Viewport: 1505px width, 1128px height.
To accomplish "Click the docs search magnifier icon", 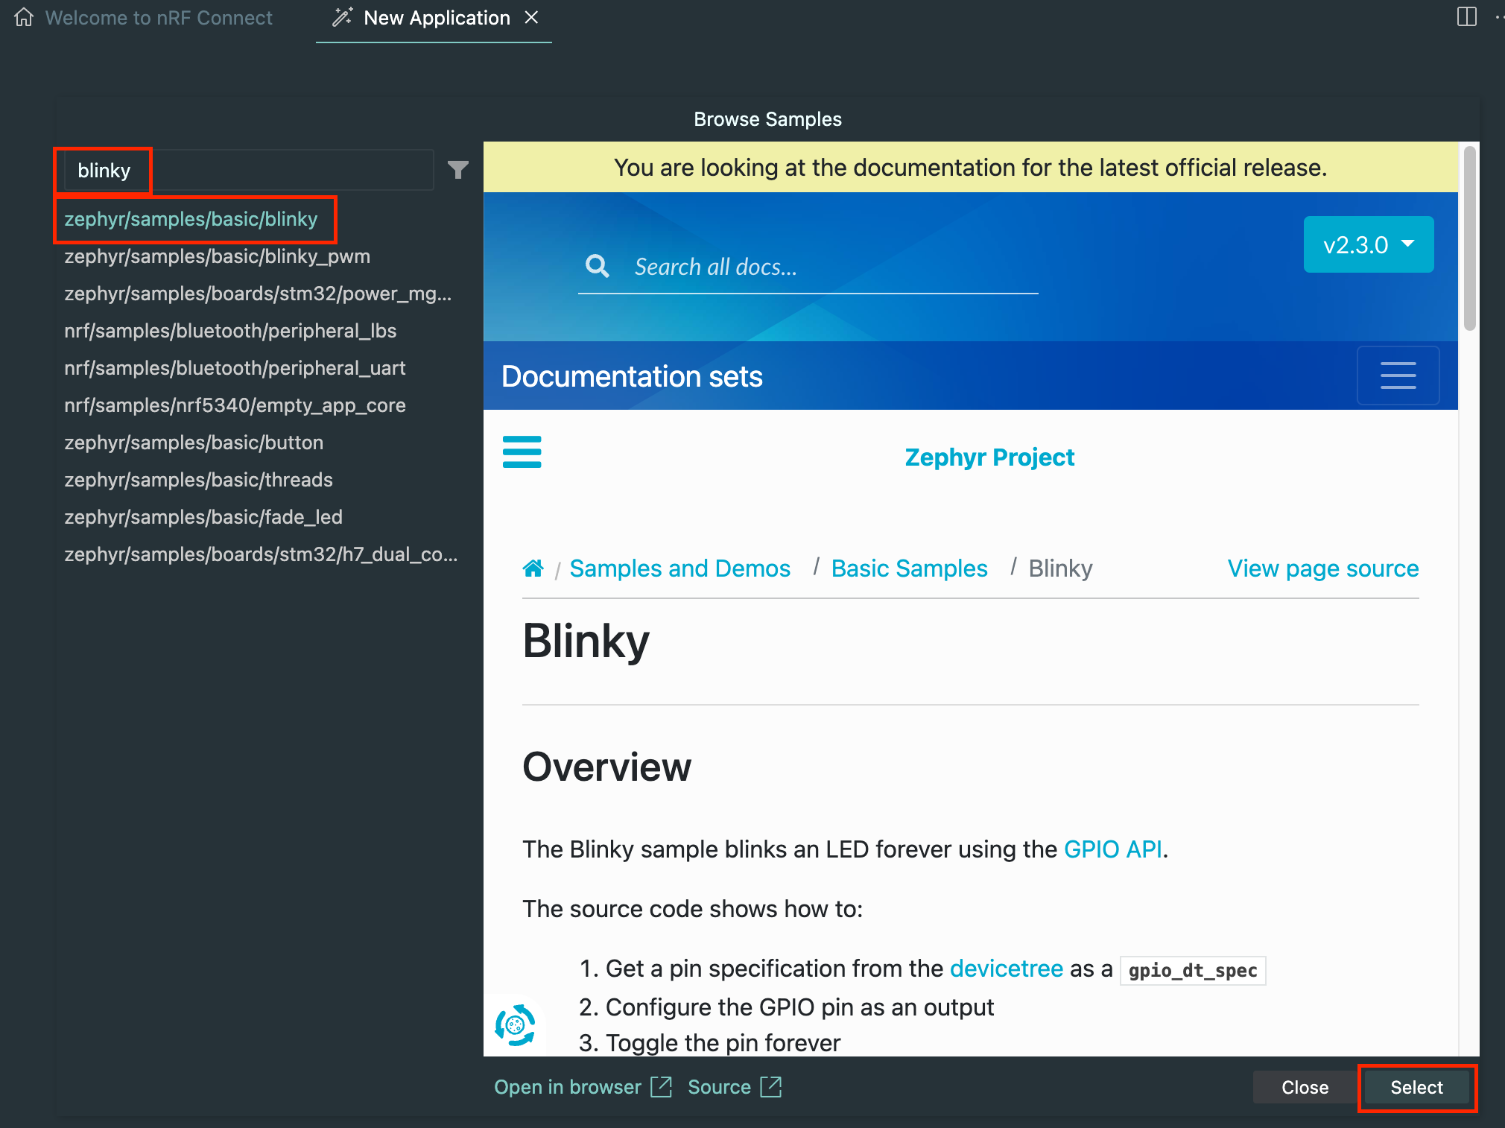I will [x=597, y=266].
